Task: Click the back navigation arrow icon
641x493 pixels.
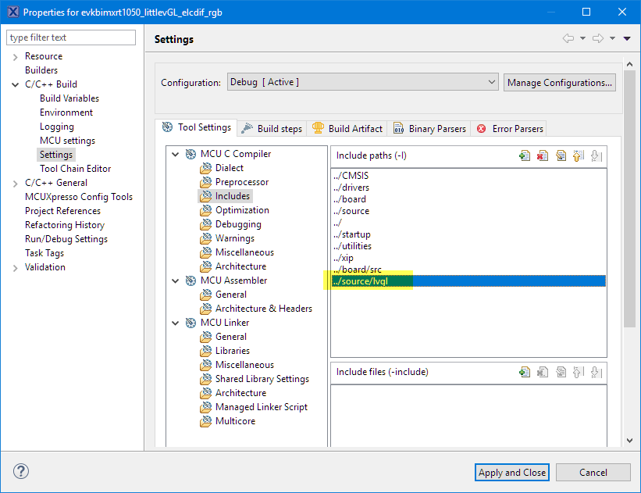Action: pos(568,39)
